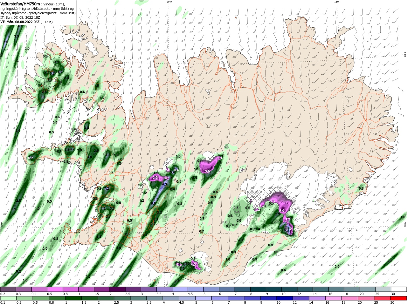Image resolution: width=407 pixels, height=305 pixels.
Task: Click the '8.3' precipitation value on the map
Action: pos(164,184)
